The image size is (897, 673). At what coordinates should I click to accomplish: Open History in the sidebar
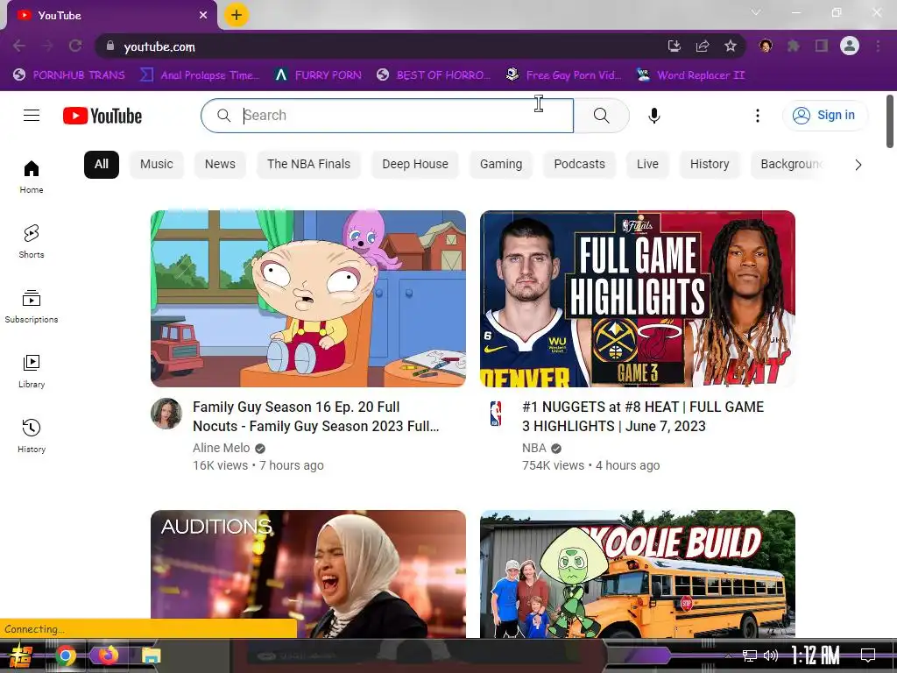coord(32,436)
